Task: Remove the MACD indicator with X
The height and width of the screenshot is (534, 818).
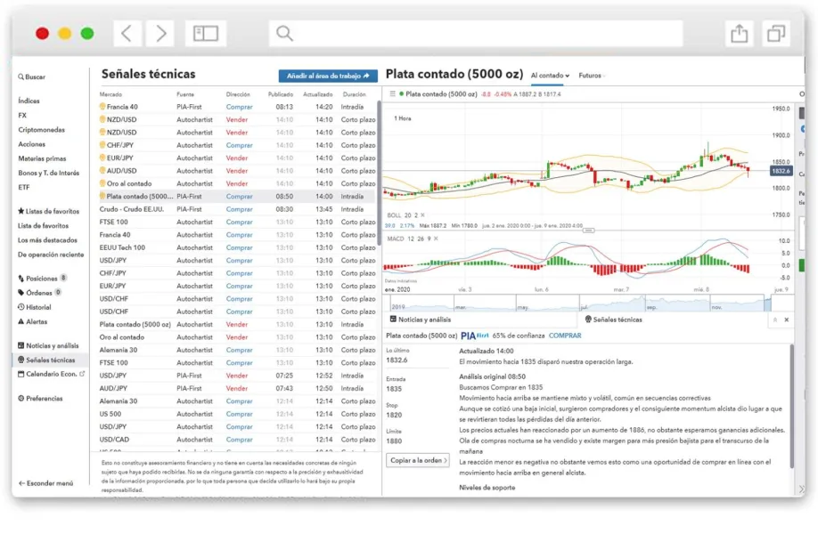Action: coord(436,239)
